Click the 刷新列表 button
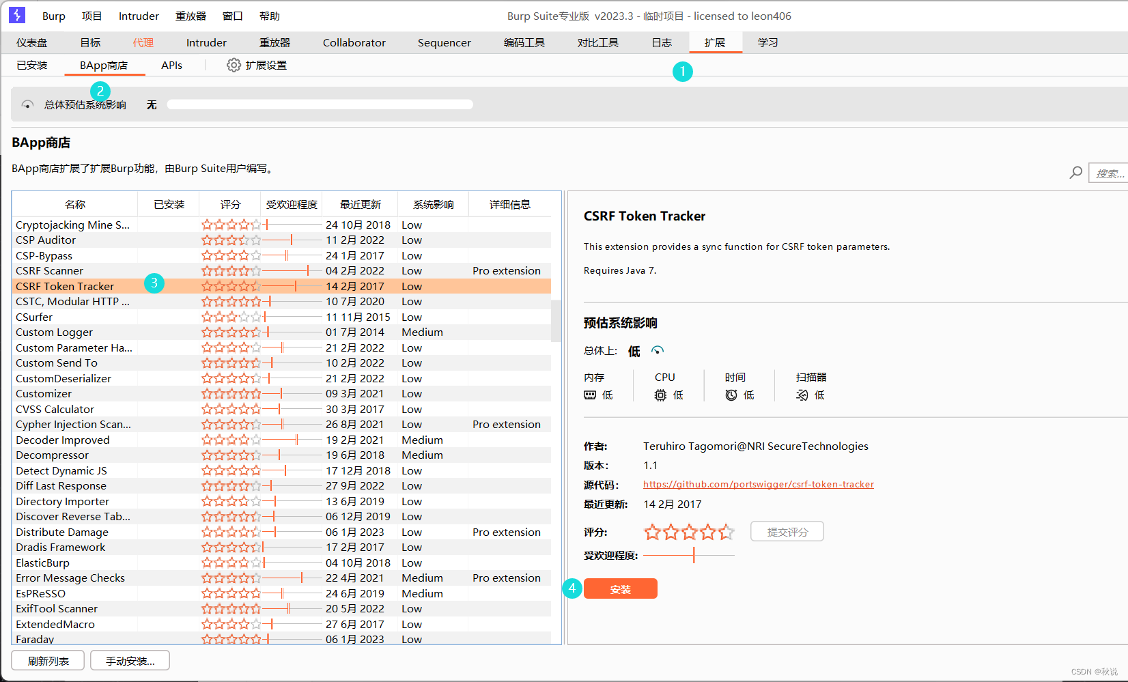Viewport: 1128px width, 682px height. [x=48, y=660]
